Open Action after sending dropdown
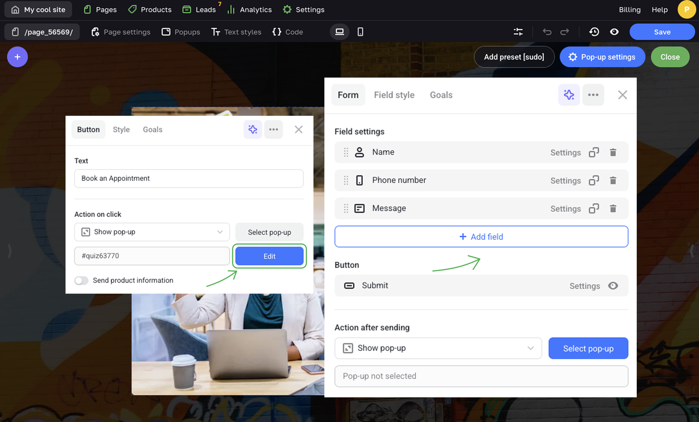The image size is (699, 422). click(x=438, y=348)
